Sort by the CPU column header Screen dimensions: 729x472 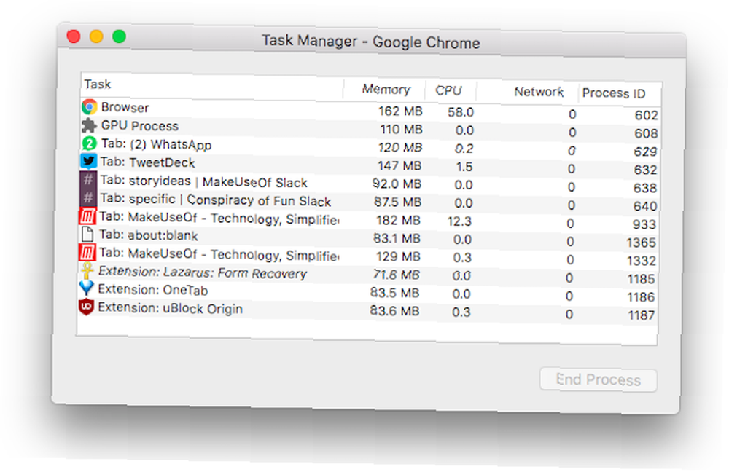coord(448,90)
